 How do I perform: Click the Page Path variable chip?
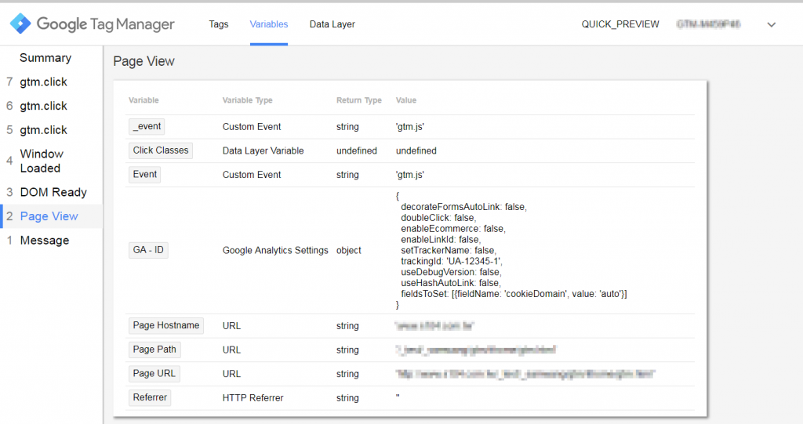coord(154,350)
